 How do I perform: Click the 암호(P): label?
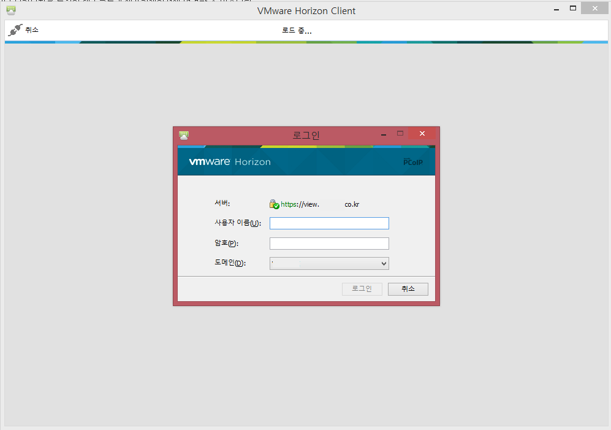pos(226,243)
